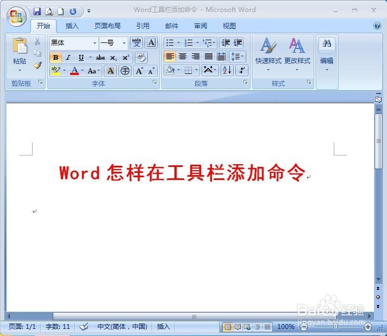Image resolution: width=387 pixels, height=336 pixels.
Task: Toggle italic formatting
Action: click(x=68, y=58)
